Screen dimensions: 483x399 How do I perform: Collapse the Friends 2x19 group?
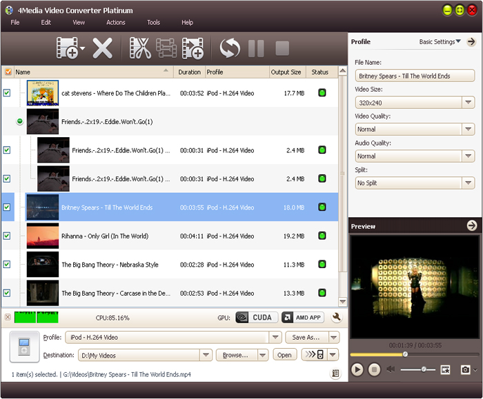19,121
